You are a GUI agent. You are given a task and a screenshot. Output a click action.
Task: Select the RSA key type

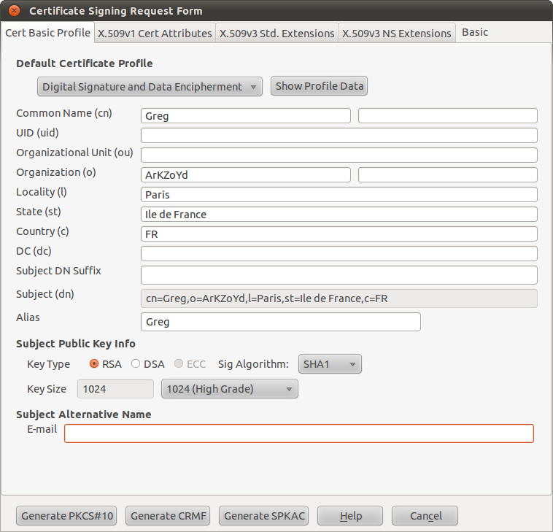click(94, 363)
